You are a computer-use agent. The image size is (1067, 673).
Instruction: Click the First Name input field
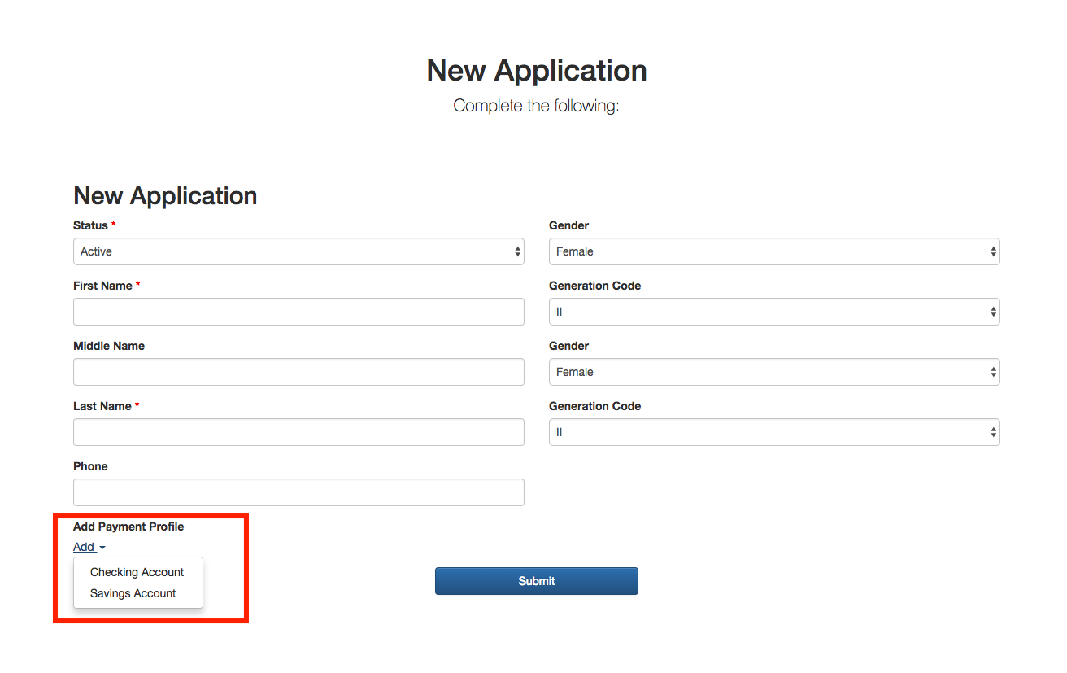(298, 312)
